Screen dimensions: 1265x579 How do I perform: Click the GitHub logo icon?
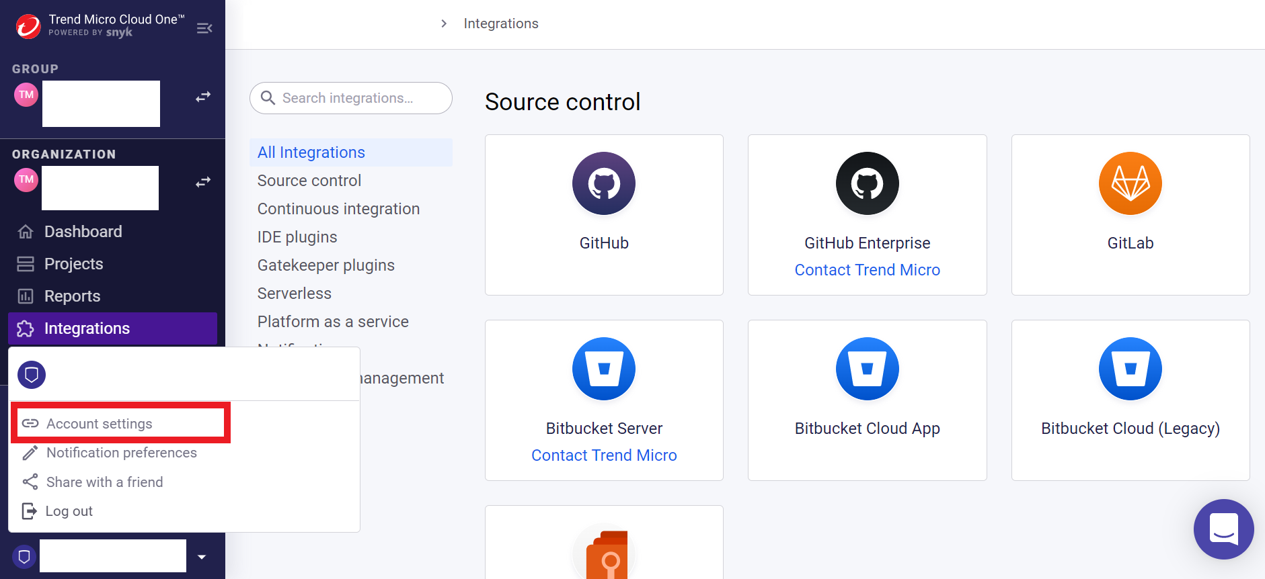tap(604, 183)
